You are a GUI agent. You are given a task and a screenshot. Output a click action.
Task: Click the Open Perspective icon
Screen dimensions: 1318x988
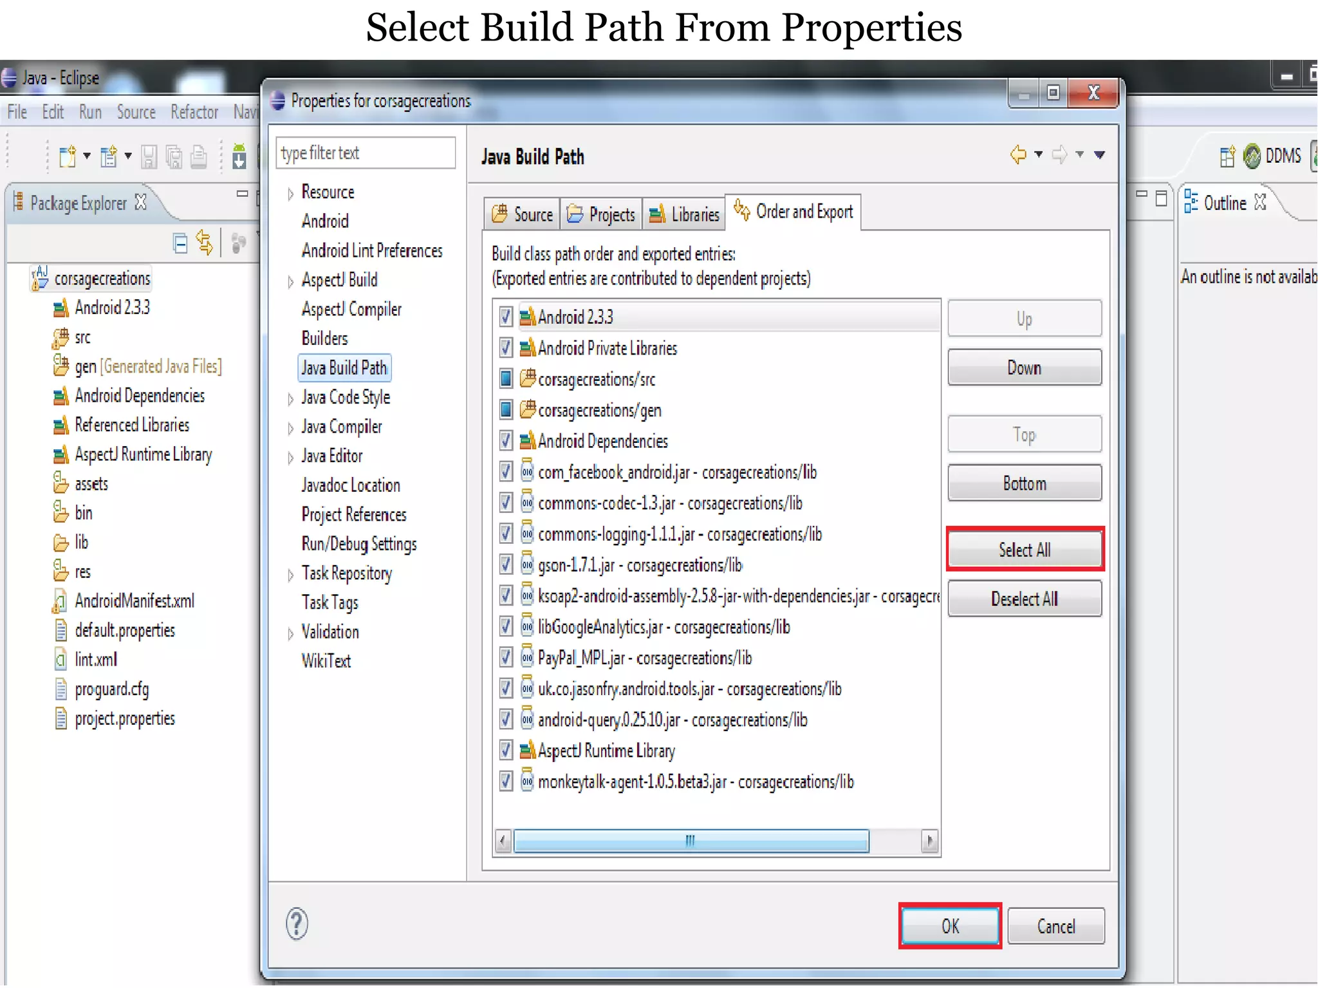[1227, 156]
